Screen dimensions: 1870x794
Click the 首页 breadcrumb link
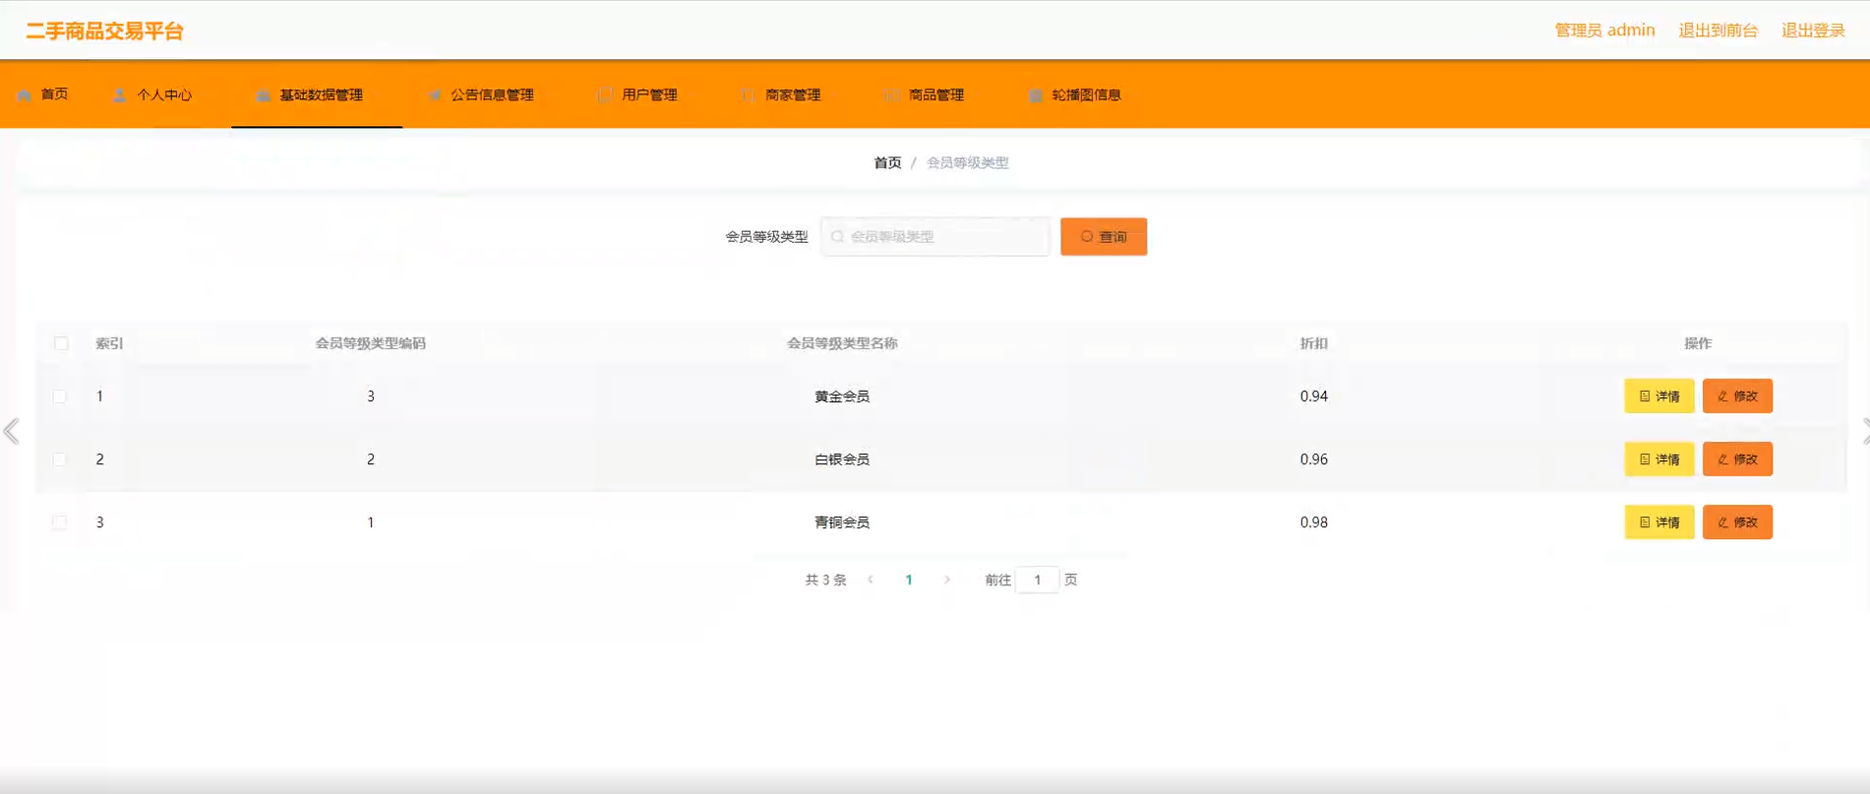[x=887, y=163]
